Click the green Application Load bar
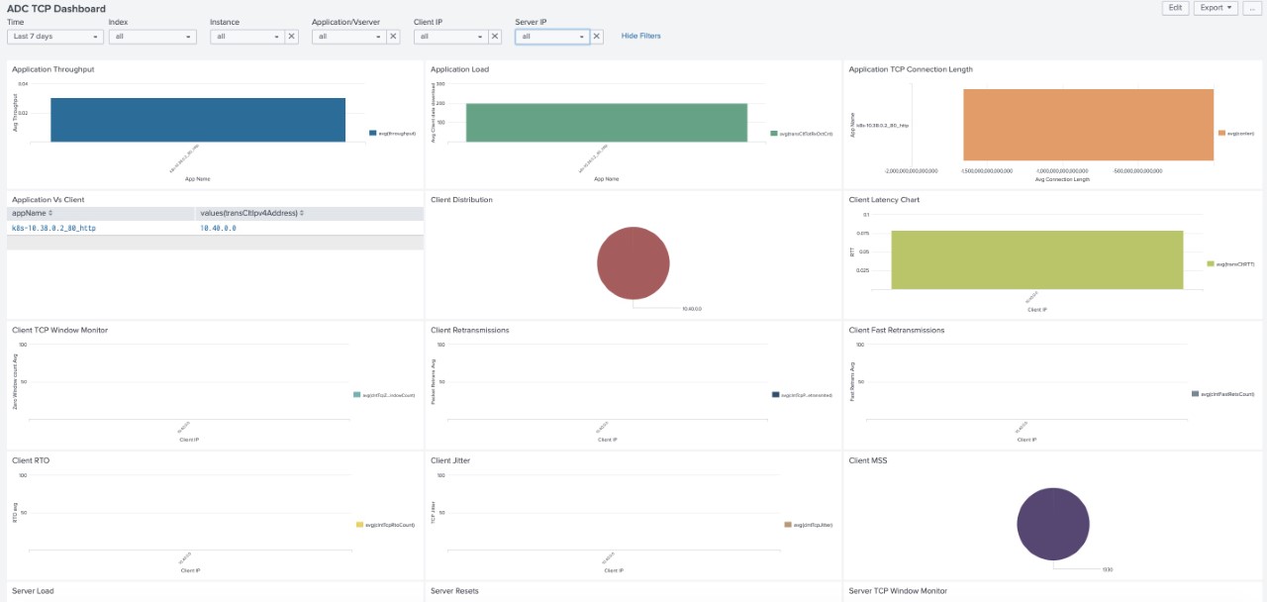This screenshot has height=602, width=1267. pos(607,123)
